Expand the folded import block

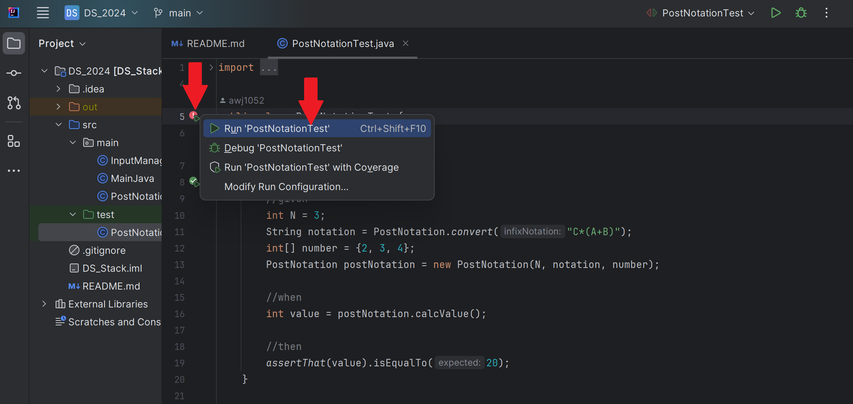(211, 67)
